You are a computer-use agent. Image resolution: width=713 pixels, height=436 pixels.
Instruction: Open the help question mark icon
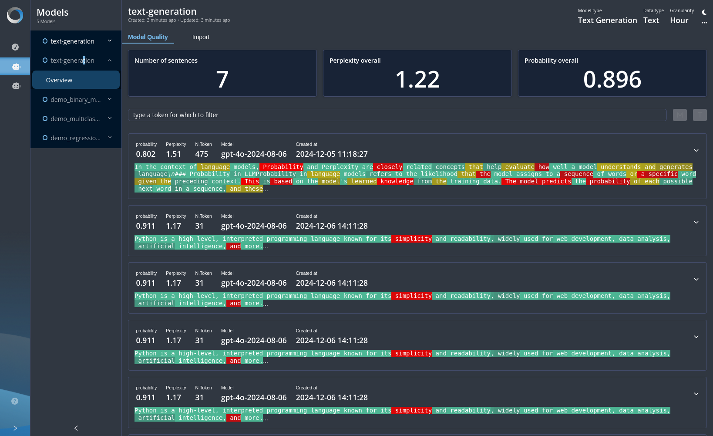pos(15,401)
